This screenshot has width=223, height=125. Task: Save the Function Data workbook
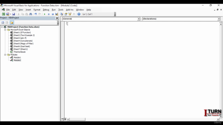point(14,14)
